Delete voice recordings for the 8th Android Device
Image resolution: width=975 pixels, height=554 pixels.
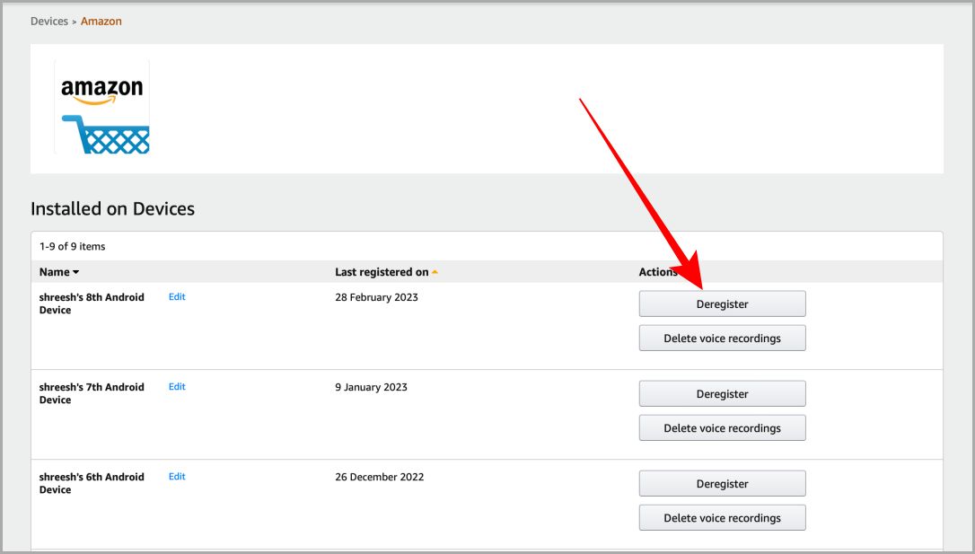point(722,338)
